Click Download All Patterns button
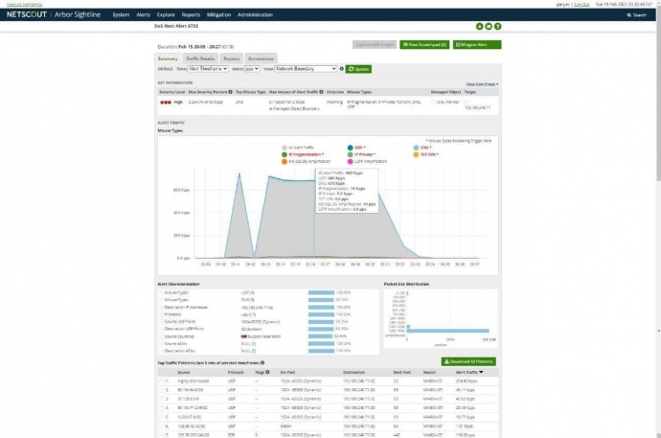Viewport: 661px width, 438px height. (468, 361)
